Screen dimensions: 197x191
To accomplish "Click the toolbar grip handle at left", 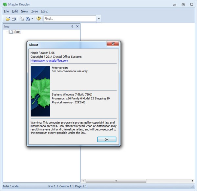I will click(3, 19).
